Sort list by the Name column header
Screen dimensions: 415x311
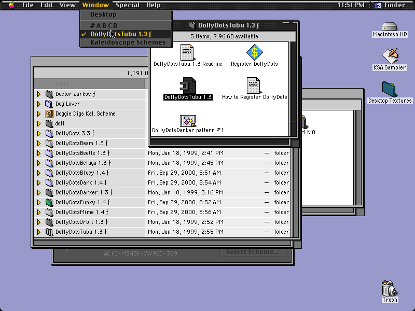coord(89,83)
